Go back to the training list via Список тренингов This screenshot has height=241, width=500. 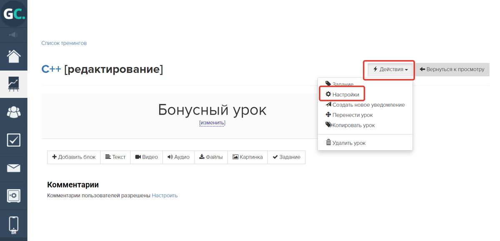(64, 43)
